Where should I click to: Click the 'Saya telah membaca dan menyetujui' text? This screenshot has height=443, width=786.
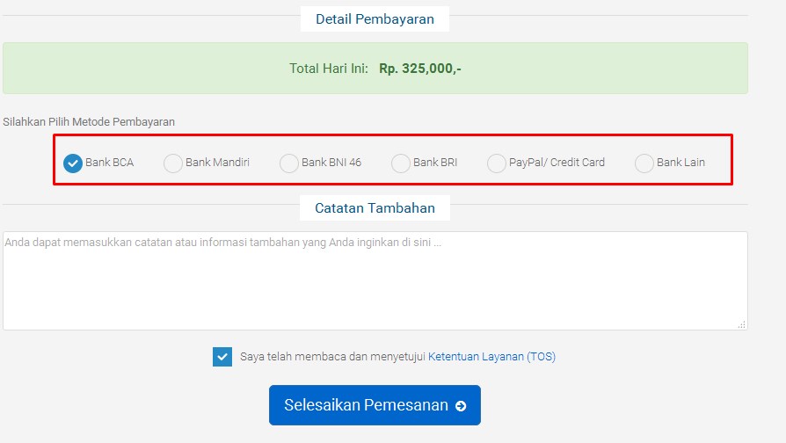tap(332, 356)
